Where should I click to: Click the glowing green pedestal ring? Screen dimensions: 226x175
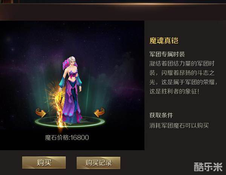click(x=70, y=122)
